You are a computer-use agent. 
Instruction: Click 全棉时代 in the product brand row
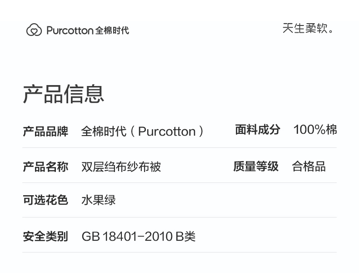tap(104, 131)
